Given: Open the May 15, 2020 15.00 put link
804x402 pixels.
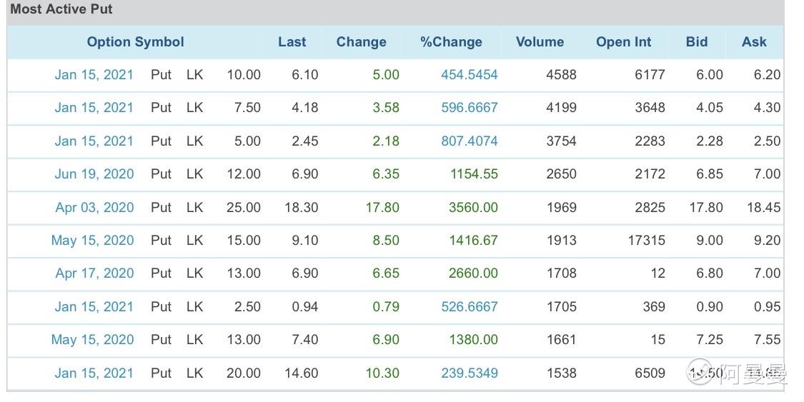Looking at the screenshot, I should pyautogui.click(x=92, y=240).
